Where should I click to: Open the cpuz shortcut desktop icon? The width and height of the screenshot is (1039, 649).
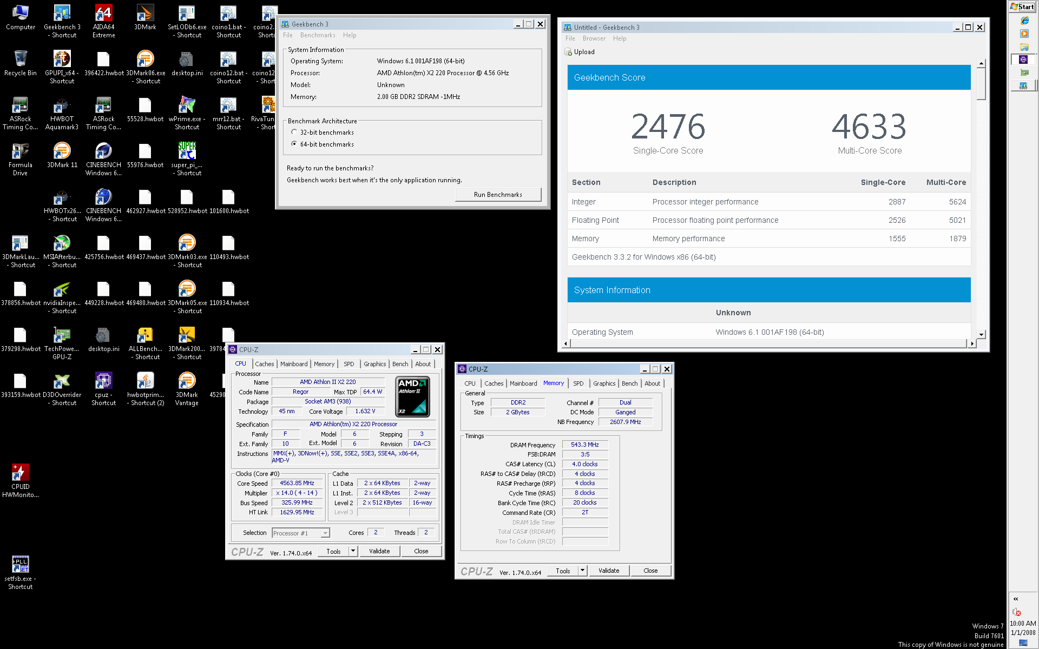(103, 389)
